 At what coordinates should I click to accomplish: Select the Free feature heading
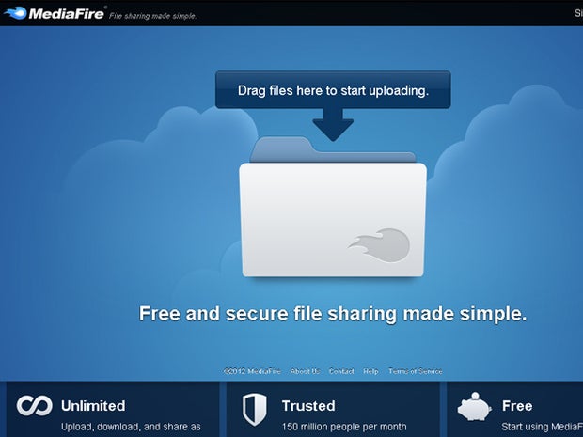517,406
